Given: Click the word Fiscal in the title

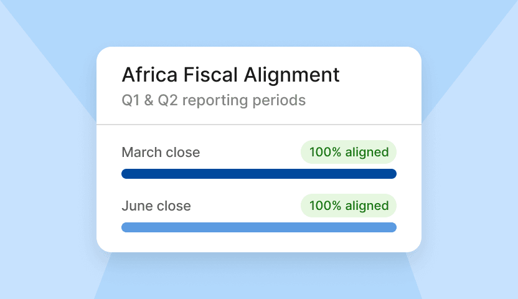Looking at the screenshot, I should tap(206, 75).
